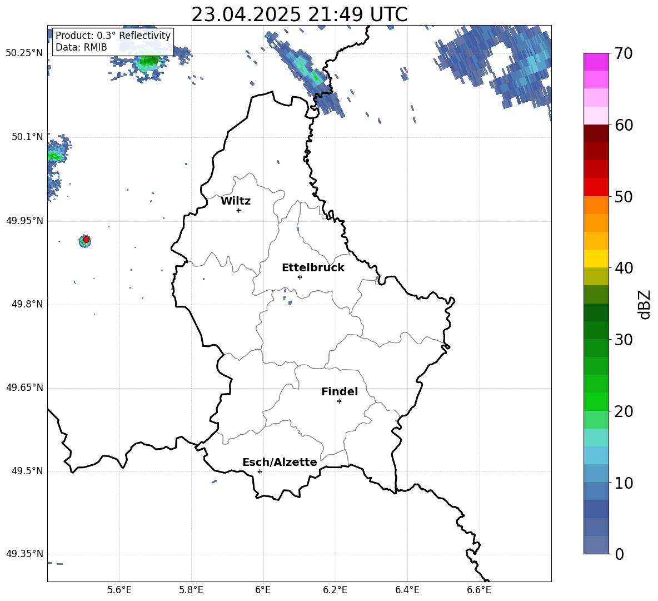
Task: Click the magenta top segment of the colorbar
Action: pyautogui.click(x=596, y=62)
